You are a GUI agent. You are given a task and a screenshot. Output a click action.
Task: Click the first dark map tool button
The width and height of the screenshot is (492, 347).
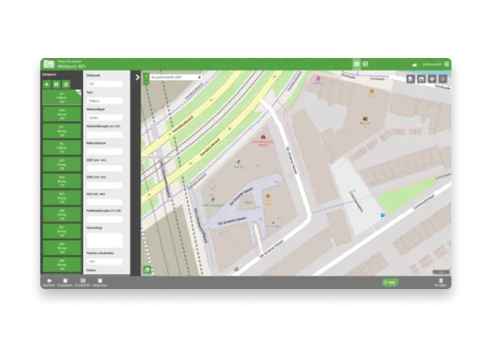tap(411, 79)
